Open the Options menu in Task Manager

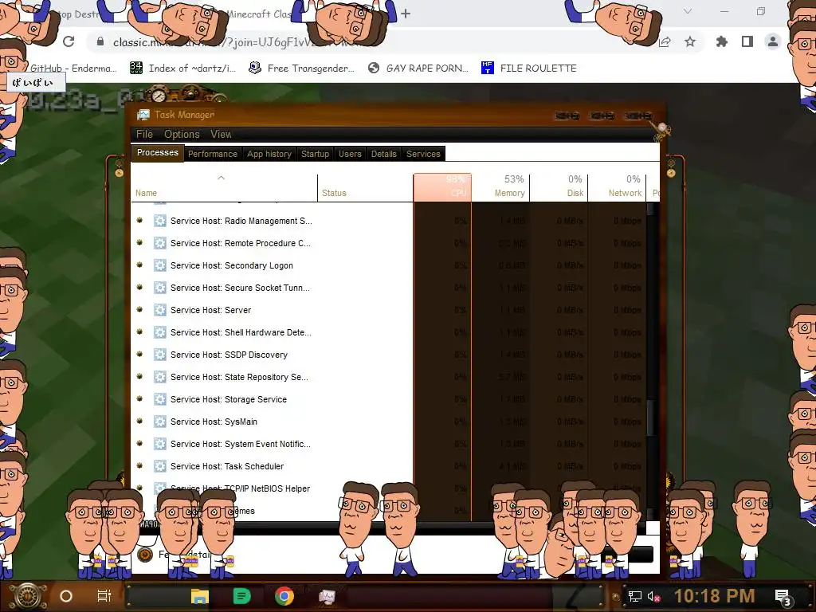point(182,134)
